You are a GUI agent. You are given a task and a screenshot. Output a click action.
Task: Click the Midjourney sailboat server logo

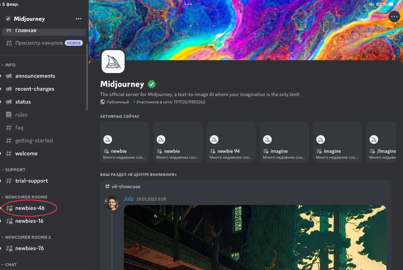pyautogui.click(x=113, y=61)
